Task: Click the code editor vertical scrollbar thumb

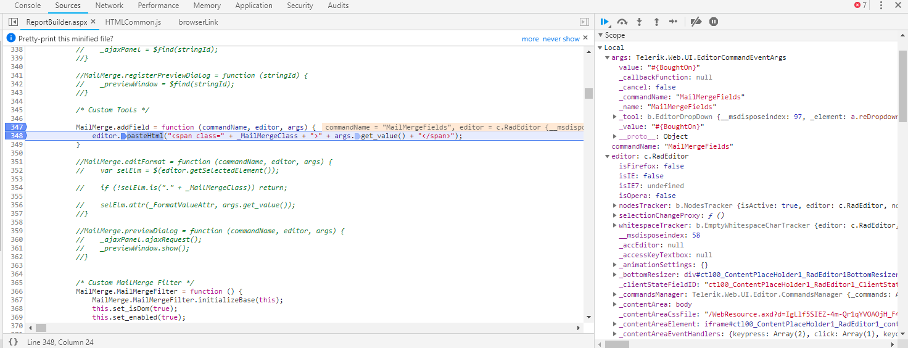Action: click(x=588, y=93)
